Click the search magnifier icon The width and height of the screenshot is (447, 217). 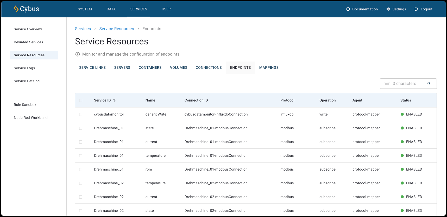429,84
